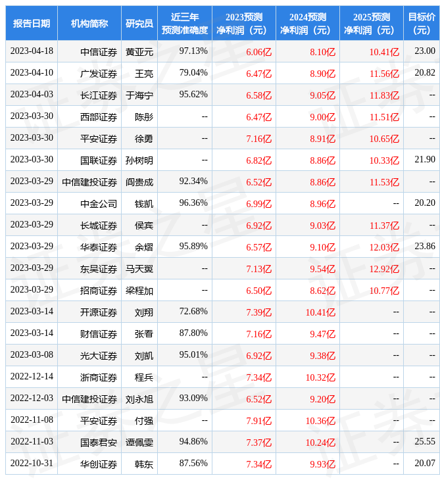This screenshot has height=480, width=440.
Task: Click the 近三年预测准确度 column header
Action: [x=185, y=23]
